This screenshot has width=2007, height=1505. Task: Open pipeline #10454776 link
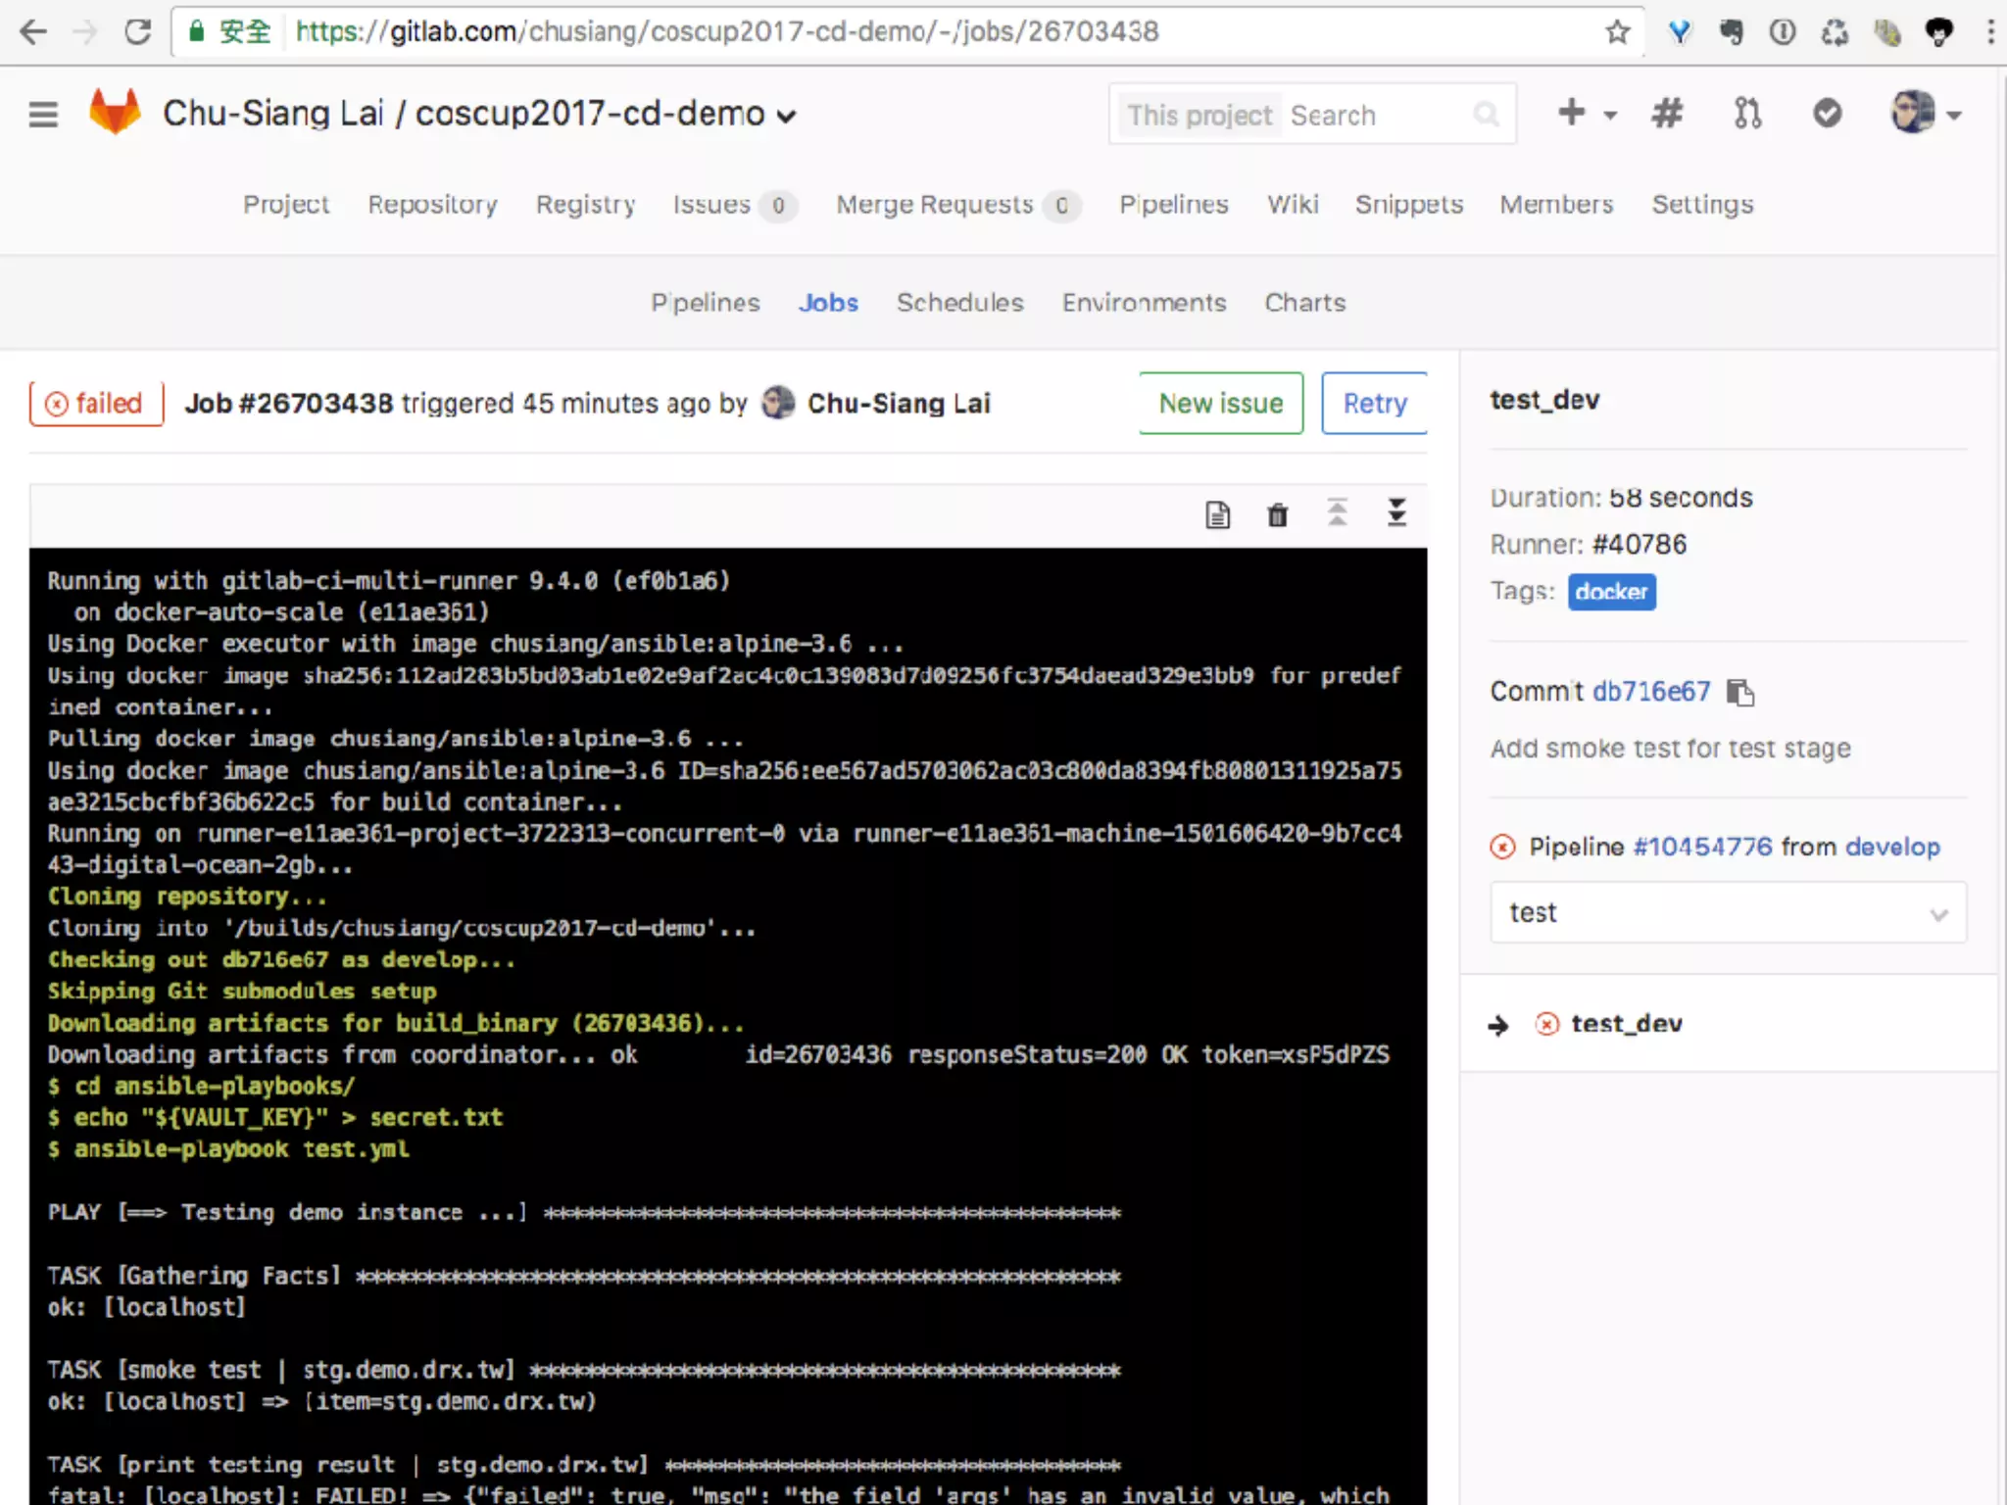point(1702,847)
